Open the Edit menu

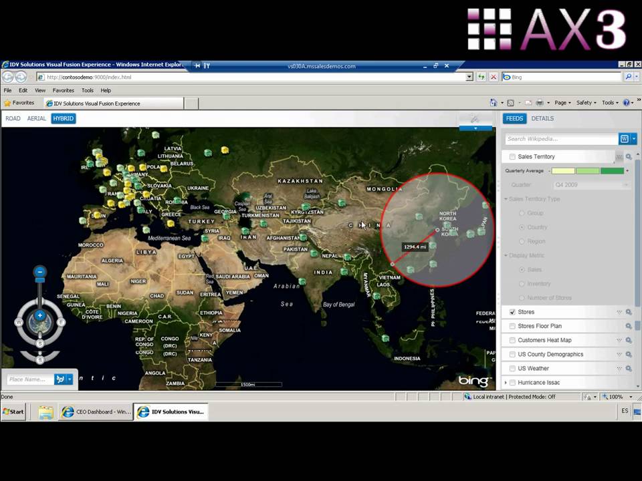[23, 90]
